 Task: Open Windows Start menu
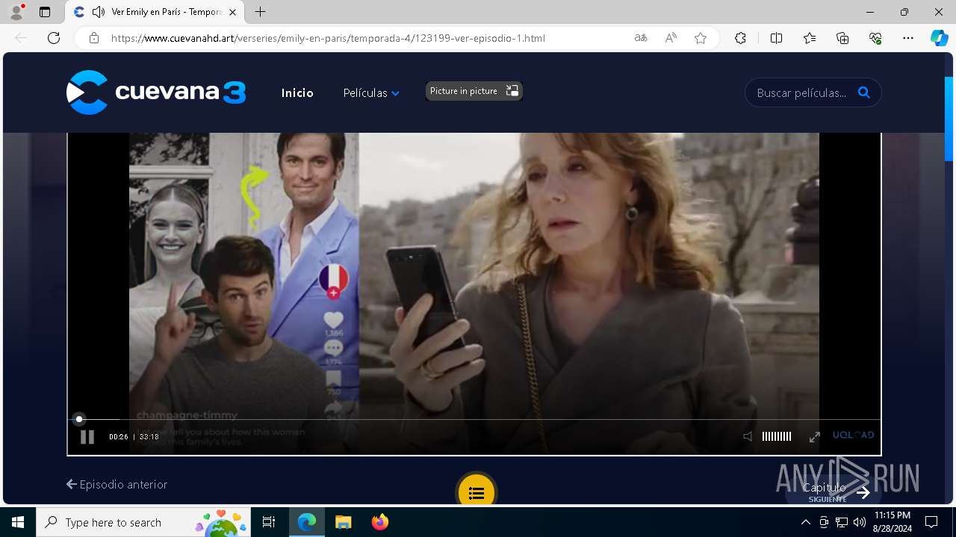click(18, 522)
